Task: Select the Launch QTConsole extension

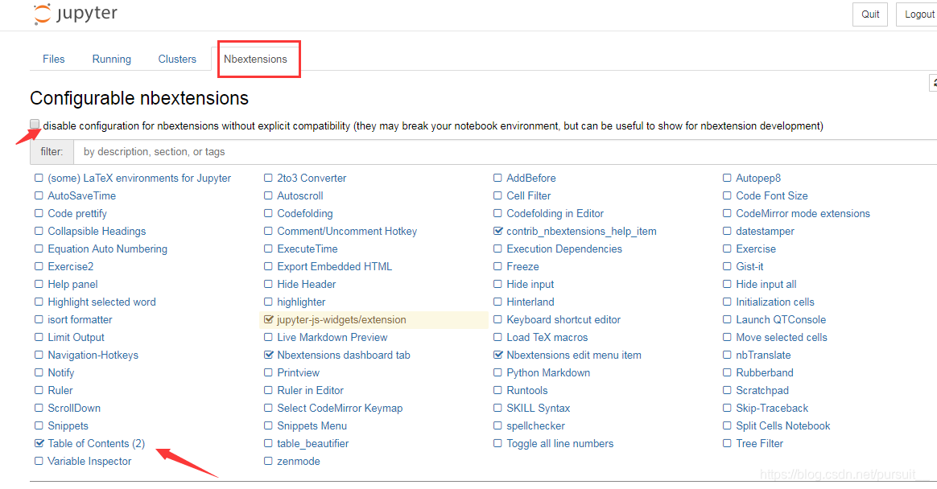Action: [781, 320]
